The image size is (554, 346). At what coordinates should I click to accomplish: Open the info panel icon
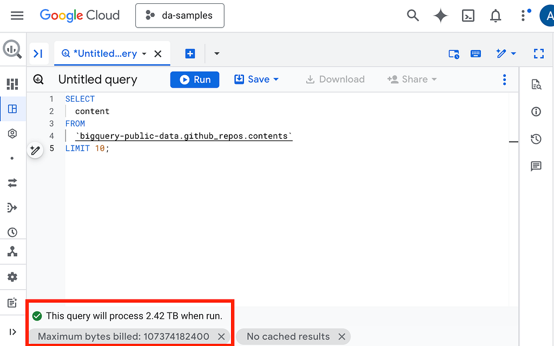(x=536, y=111)
